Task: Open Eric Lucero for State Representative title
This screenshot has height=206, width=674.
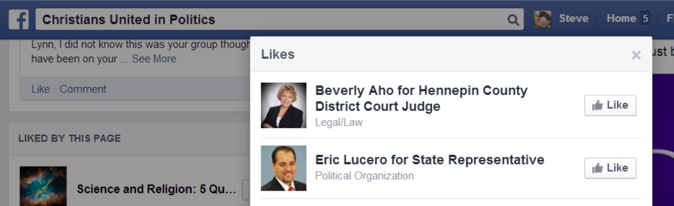Action: pyautogui.click(x=429, y=160)
